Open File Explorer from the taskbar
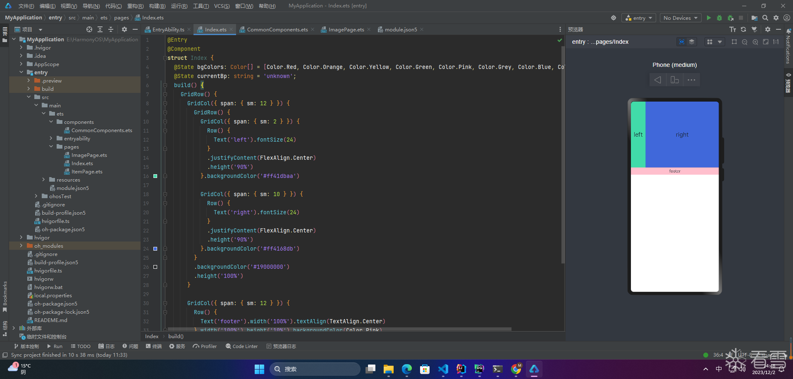793x379 pixels. 388,369
